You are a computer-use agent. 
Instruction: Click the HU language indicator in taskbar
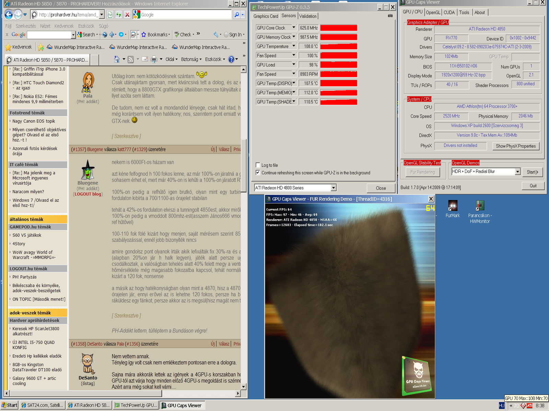[x=501, y=406]
